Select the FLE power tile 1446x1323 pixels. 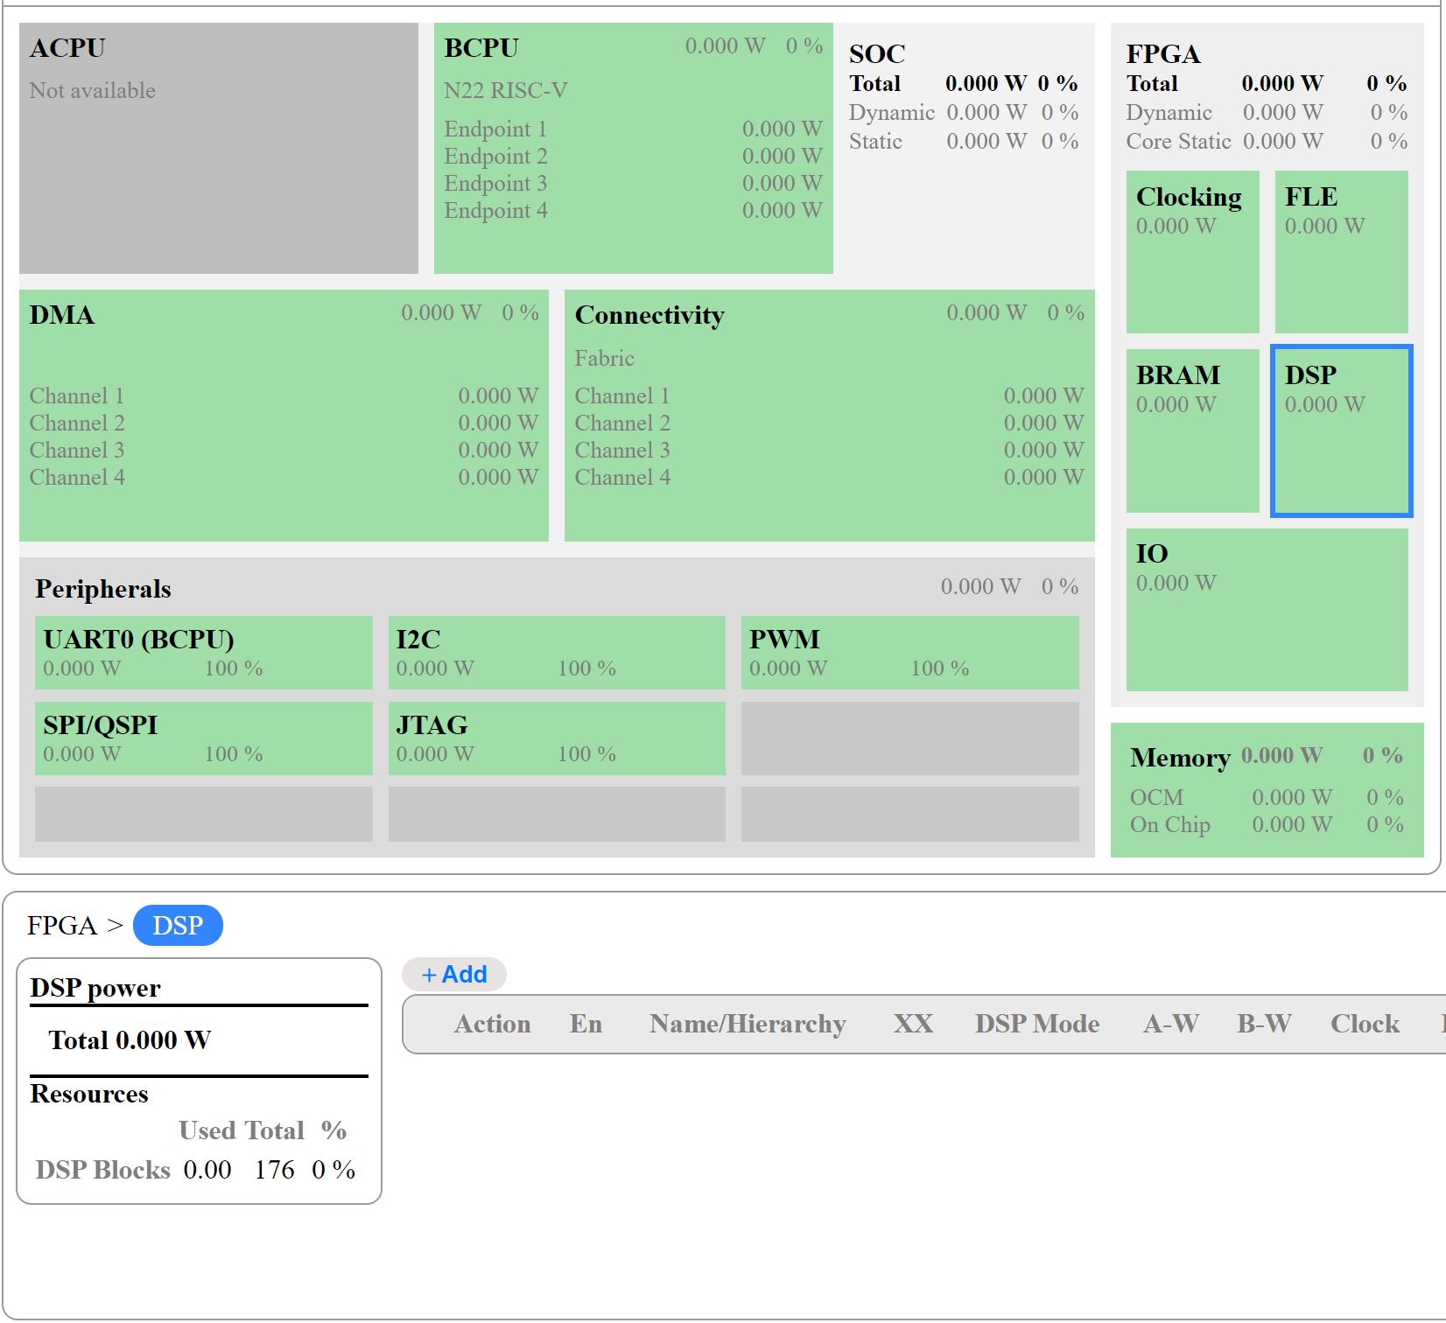tap(1341, 252)
